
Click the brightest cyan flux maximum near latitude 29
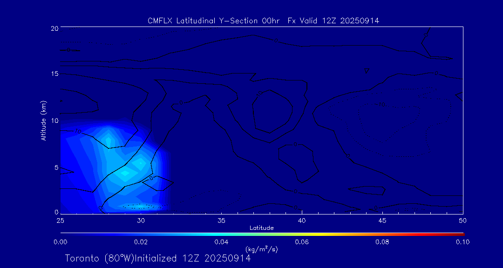pos(125,174)
